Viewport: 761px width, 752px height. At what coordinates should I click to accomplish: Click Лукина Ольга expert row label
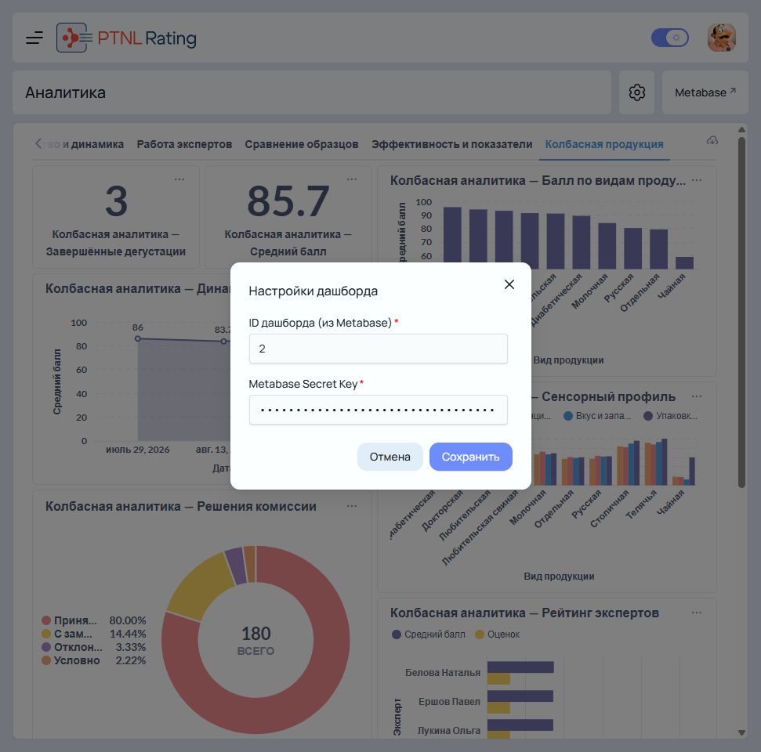point(448,730)
